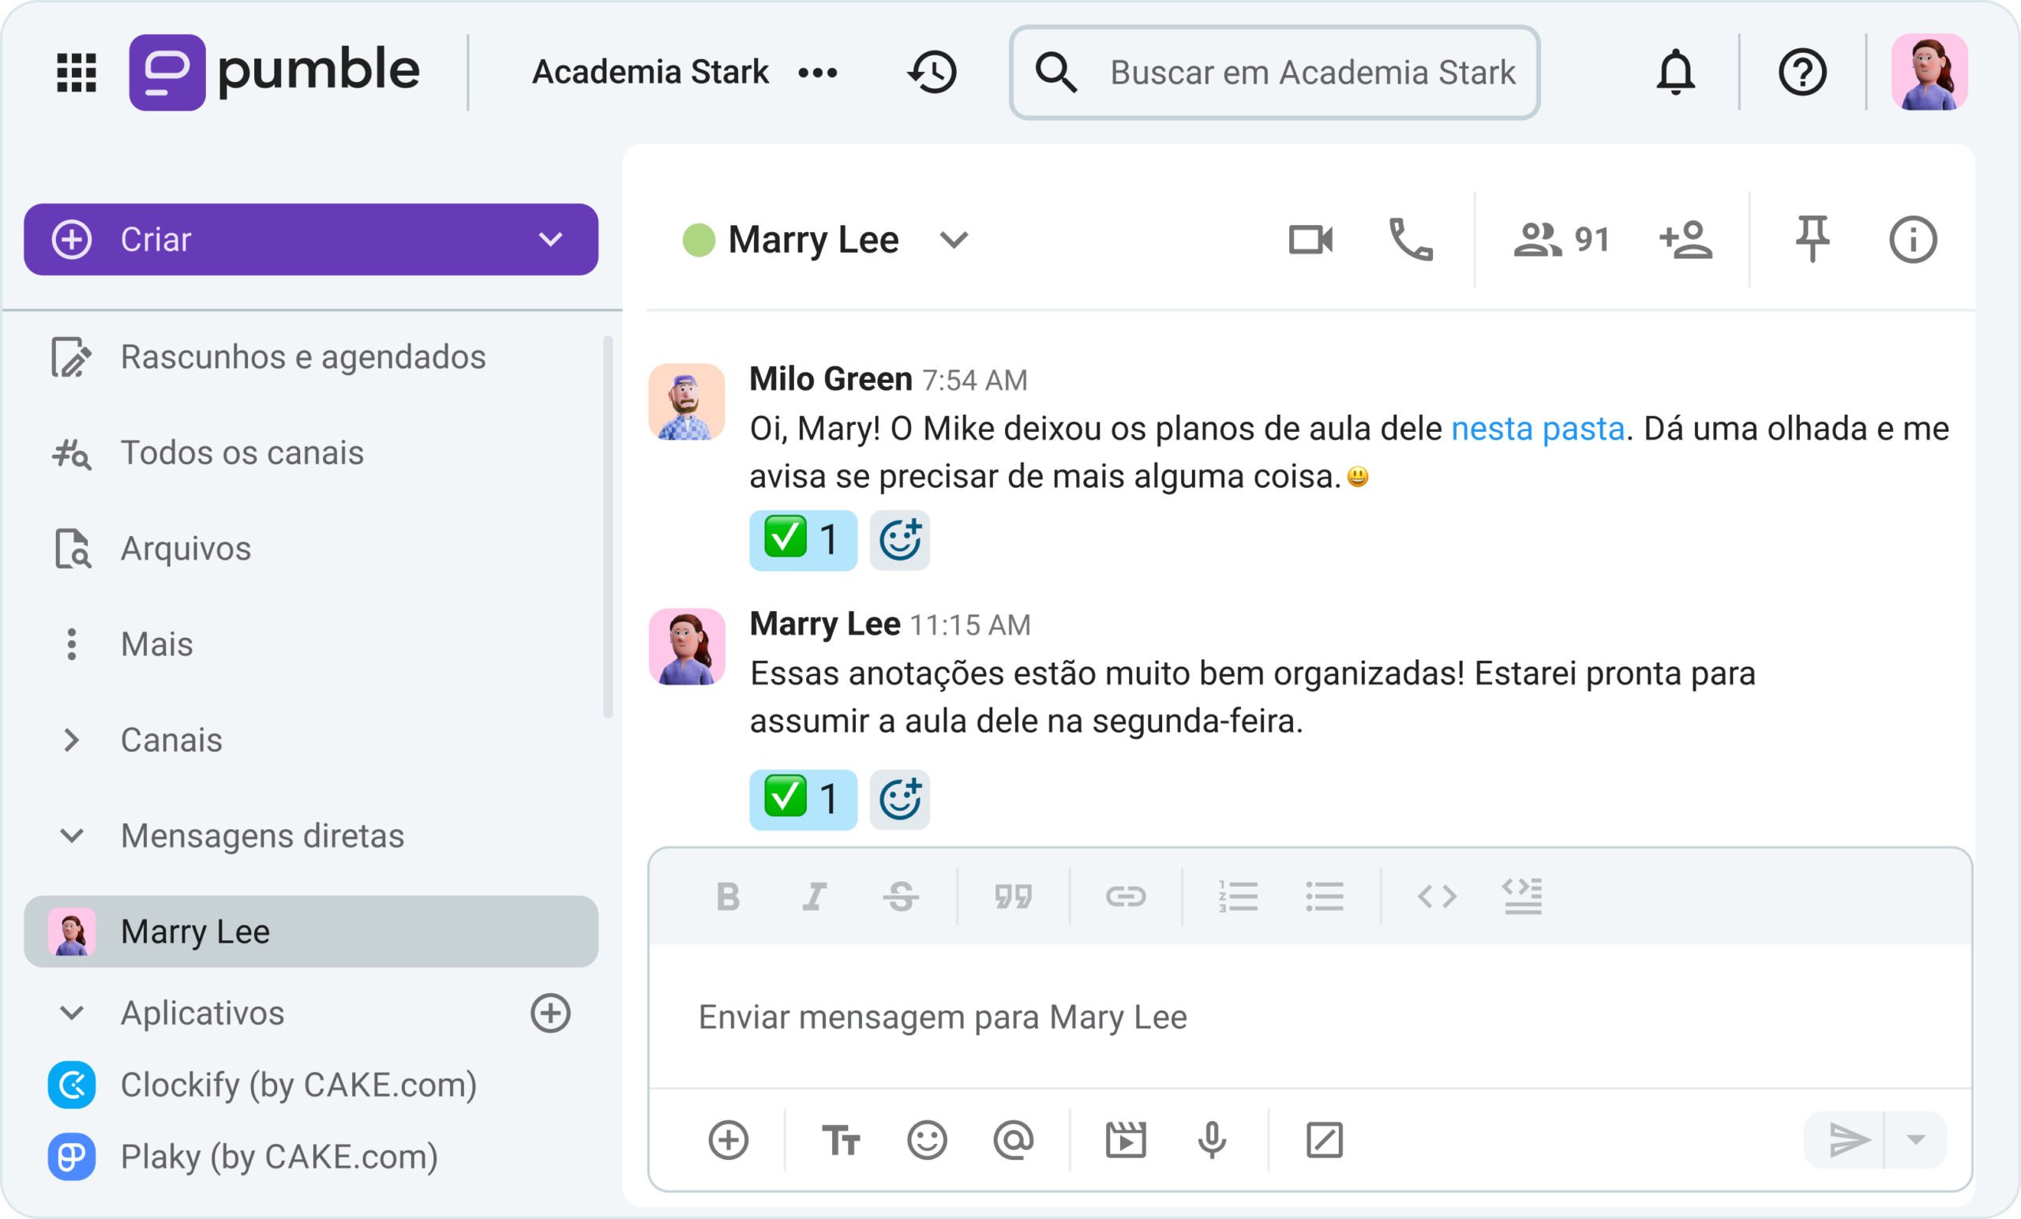Focus Enviar mensagem para Mary Lee field
Image resolution: width=2021 pixels, height=1219 pixels.
coord(1310,1017)
